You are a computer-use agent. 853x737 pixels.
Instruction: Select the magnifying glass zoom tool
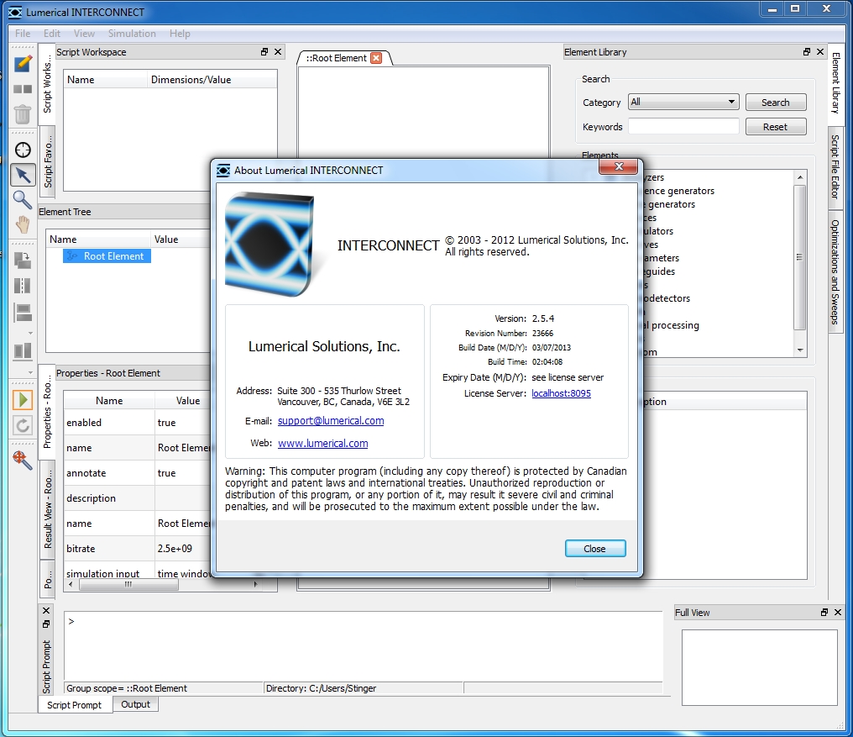[23, 200]
